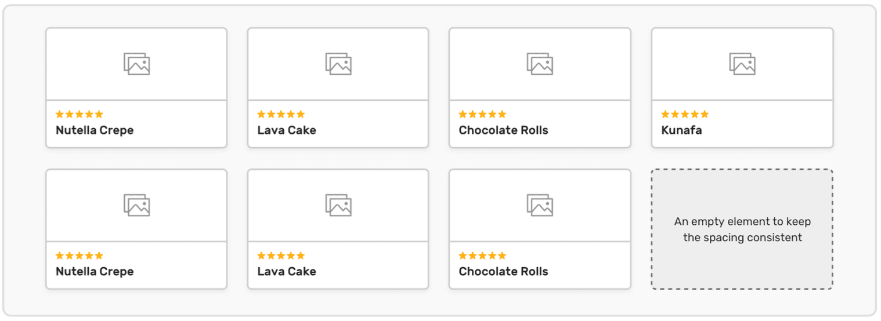
Task: Click star rating above bottom-row Lava Cake
Action: (281, 256)
